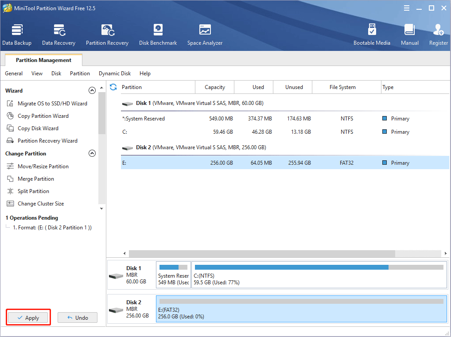The height and width of the screenshot is (337, 451).
Task: Launch Migrate OS to SSD/HD Wizard
Action: pos(52,104)
